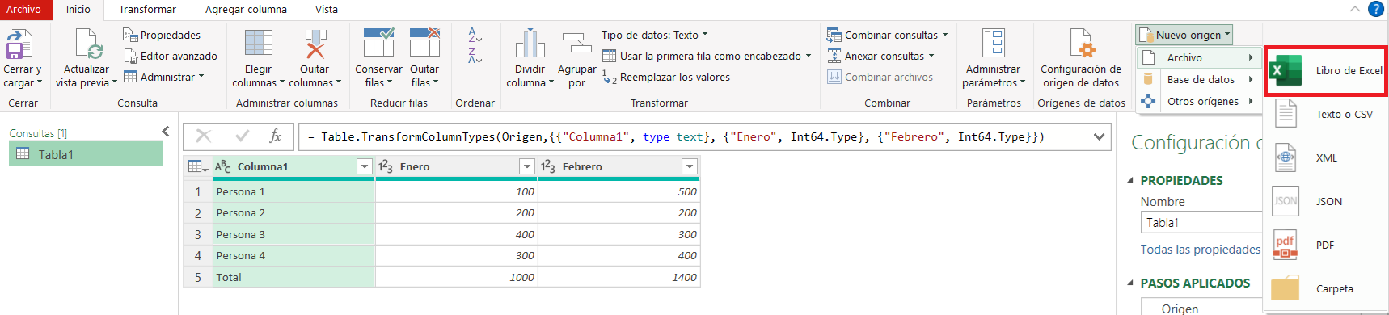
Task: Collapse the PASOS APLICADOS section
Action: [x=1130, y=283]
